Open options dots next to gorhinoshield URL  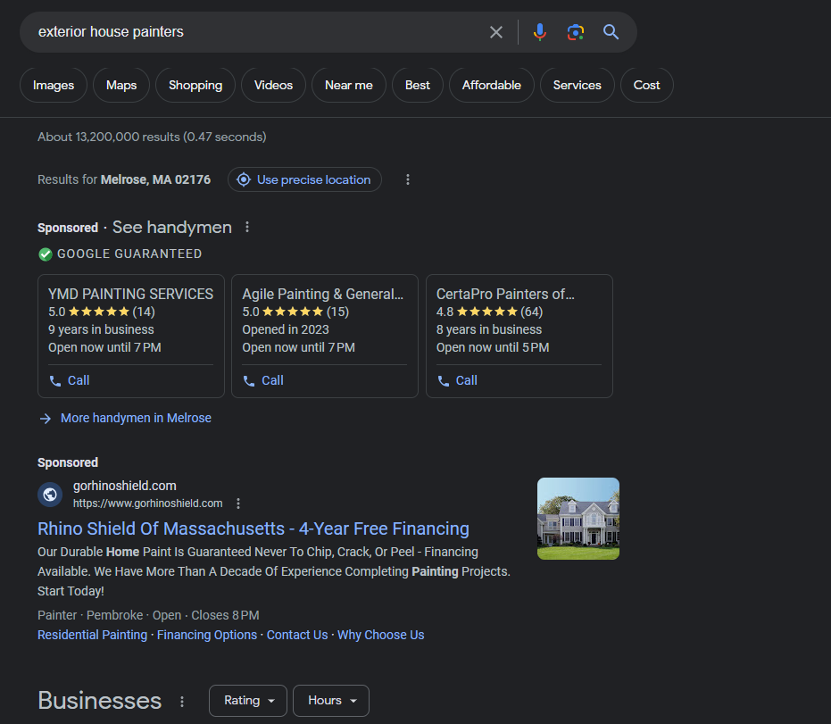coord(238,503)
